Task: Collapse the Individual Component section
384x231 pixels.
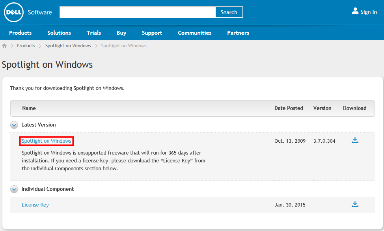Action: coord(14,189)
